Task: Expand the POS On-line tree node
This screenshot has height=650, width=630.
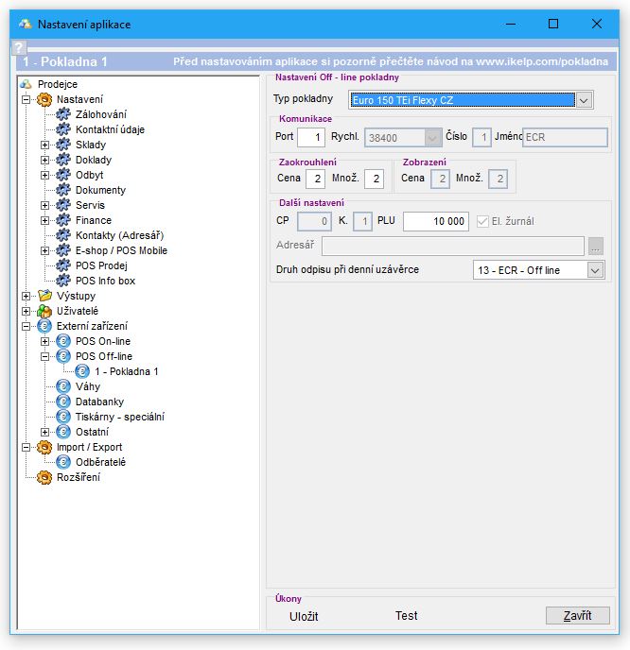Action: click(44, 341)
